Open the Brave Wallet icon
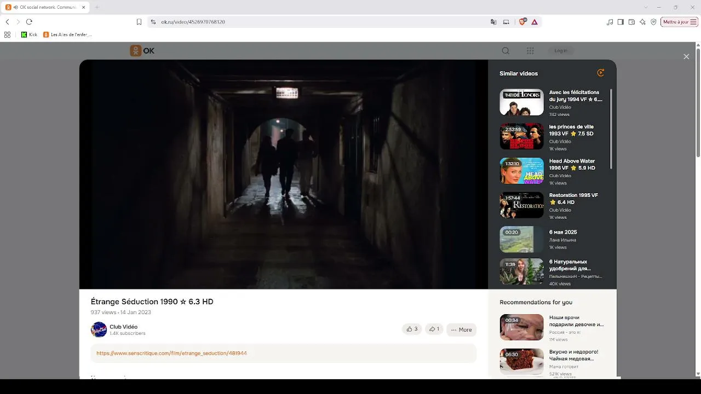The width and height of the screenshot is (701, 394). (631, 22)
